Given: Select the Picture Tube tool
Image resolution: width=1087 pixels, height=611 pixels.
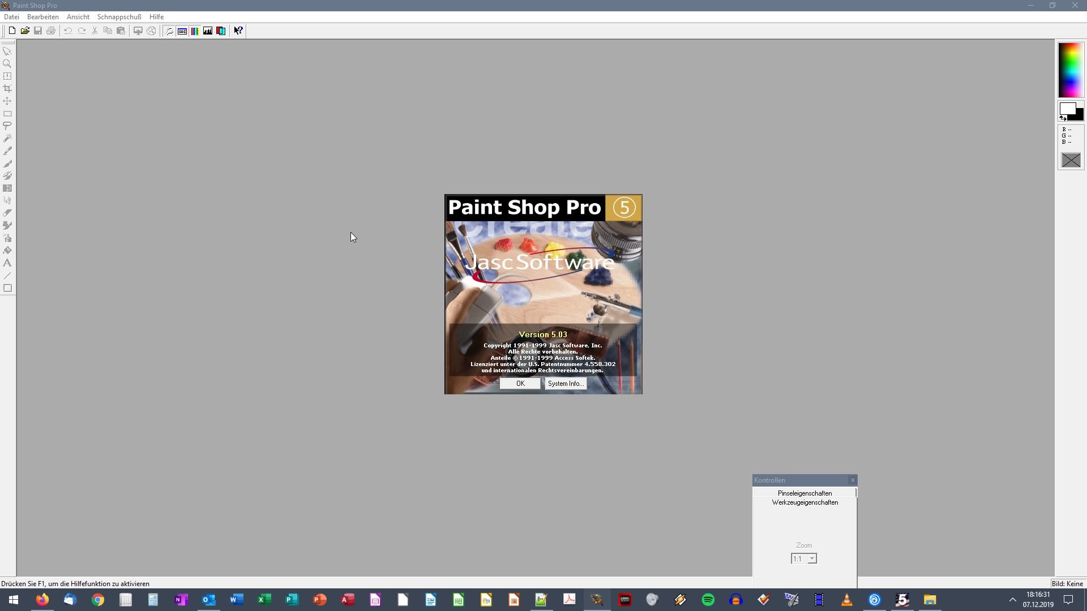Looking at the screenshot, I should click(x=7, y=225).
